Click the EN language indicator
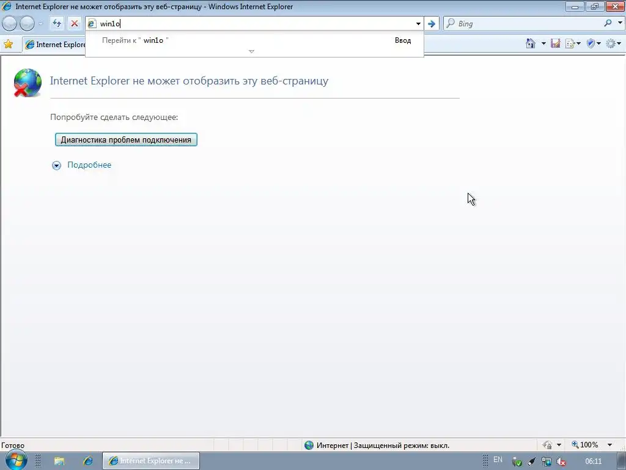This screenshot has width=626, height=470. [498, 460]
